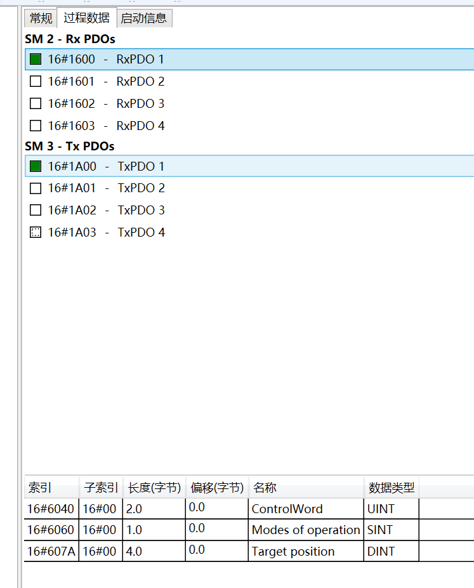
Task: Select the TxPDO 4 row label
Action: pos(142,232)
